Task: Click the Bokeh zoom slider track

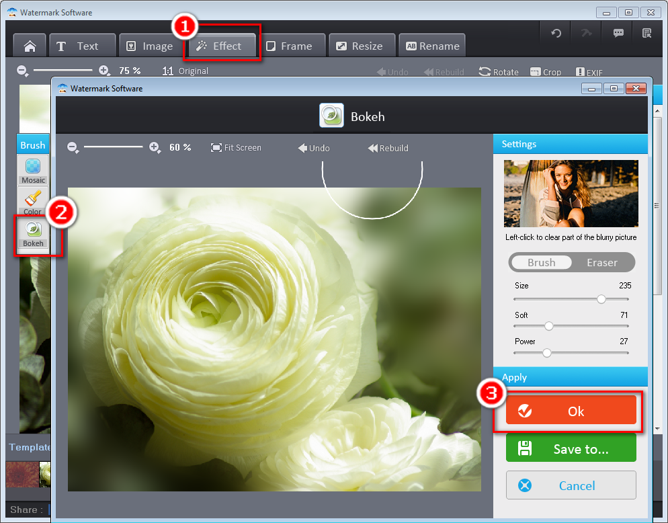Action: (114, 147)
